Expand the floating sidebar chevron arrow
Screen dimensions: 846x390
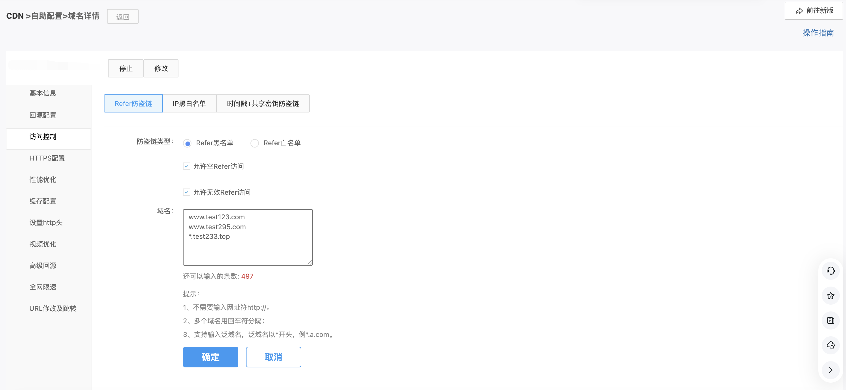point(830,370)
